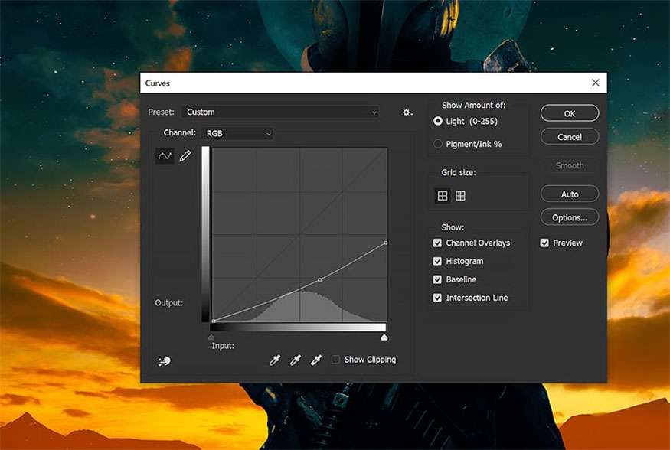This screenshot has width=670, height=450.
Task: Disable the Channel Overlays checkbox
Action: coord(437,243)
